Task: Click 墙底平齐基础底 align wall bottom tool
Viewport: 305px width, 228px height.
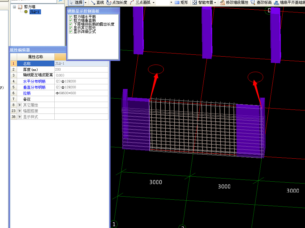Action: 289,2
